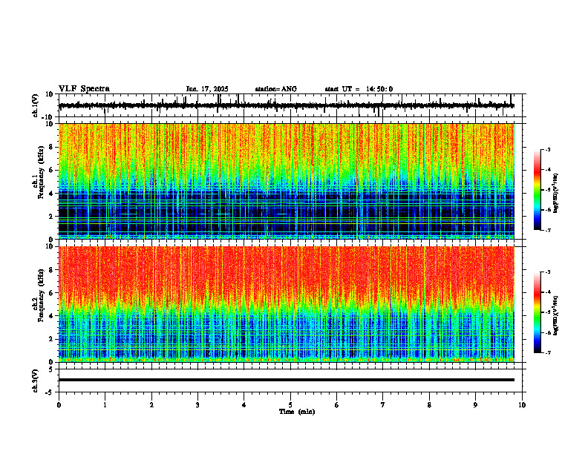Click the time axis tick label "2"

[151, 405]
